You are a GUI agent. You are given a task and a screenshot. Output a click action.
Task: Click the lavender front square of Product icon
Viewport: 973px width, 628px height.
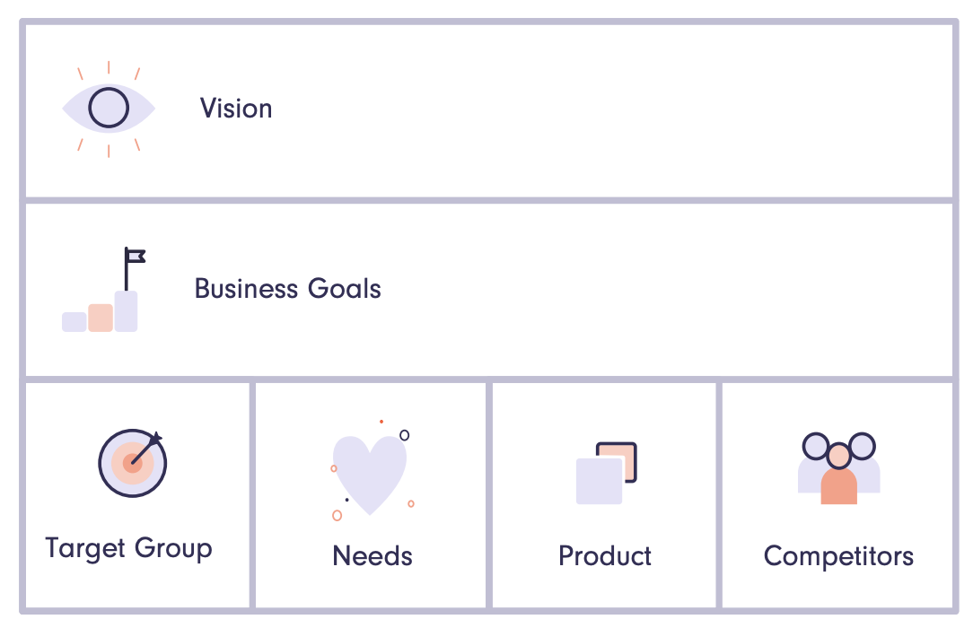pos(599,481)
